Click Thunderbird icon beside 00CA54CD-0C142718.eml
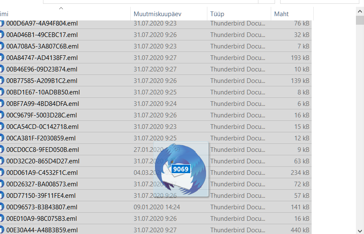This screenshot has height=234, width=364. 2,126
